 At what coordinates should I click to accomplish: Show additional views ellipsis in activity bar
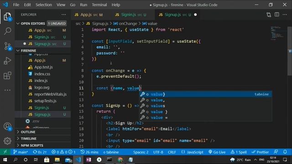point(7,90)
